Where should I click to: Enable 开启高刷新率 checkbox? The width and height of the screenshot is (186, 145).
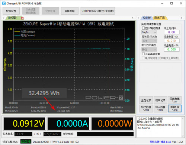(x=143, y=54)
